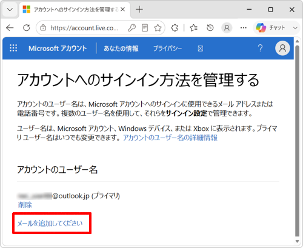303x248 pixels.
Task: Open アカウントのユーザー名の詳細情報 link
Action: tap(170, 138)
